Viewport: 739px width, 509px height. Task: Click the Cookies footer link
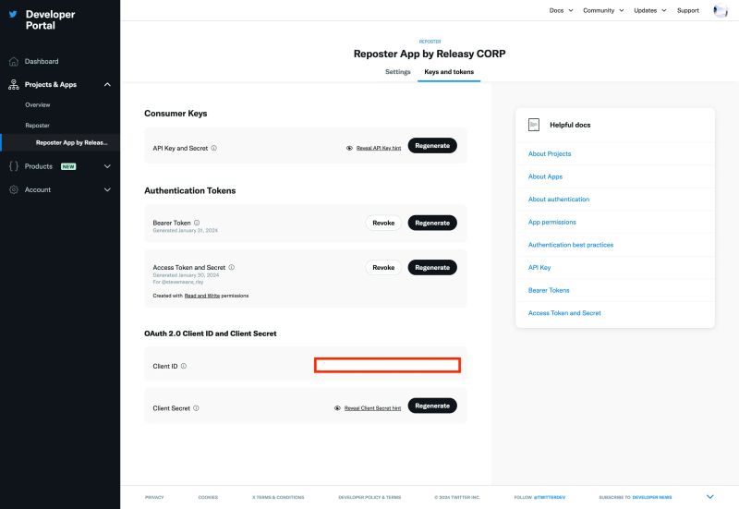point(208,497)
